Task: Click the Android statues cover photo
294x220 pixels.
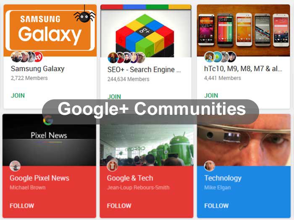Action: click(147, 145)
